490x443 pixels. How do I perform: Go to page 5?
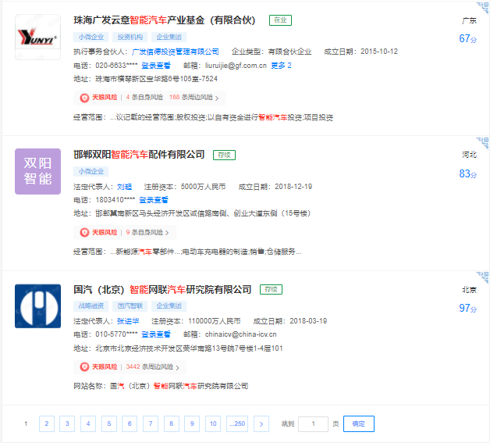(x=109, y=424)
